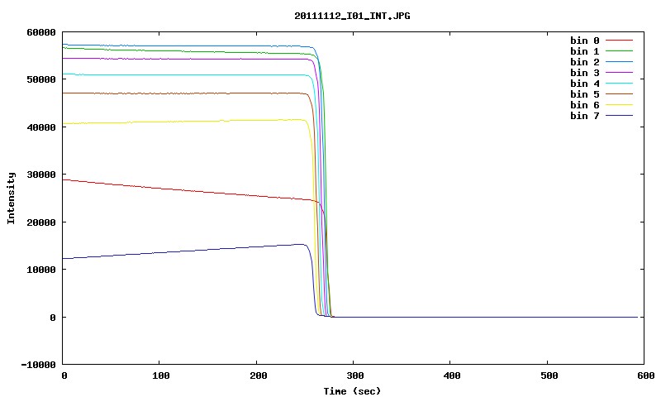The image size is (661, 397).
Task: Click the 400 x-axis tick label
Action: [x=452, y=375]
